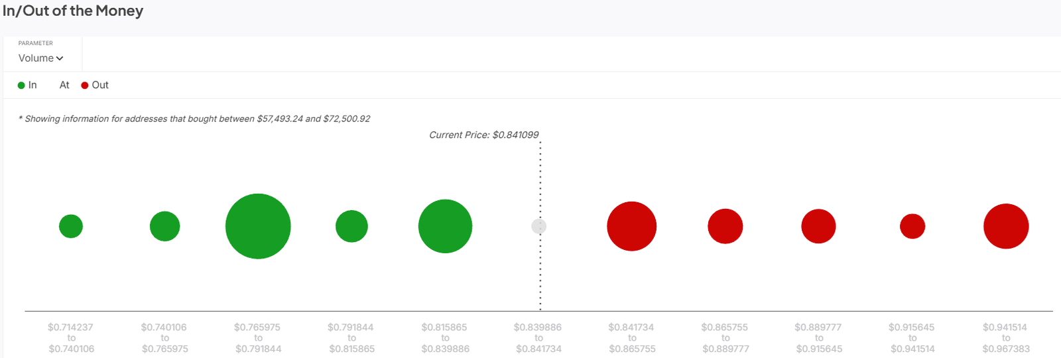Image resolution: width=1061 pixels, height=358 pixels.
Task: Select the green bubble above $0.714237 range
Action: coord(71,226)
